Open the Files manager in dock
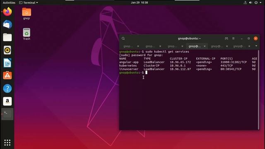 [x=7, y=37]
